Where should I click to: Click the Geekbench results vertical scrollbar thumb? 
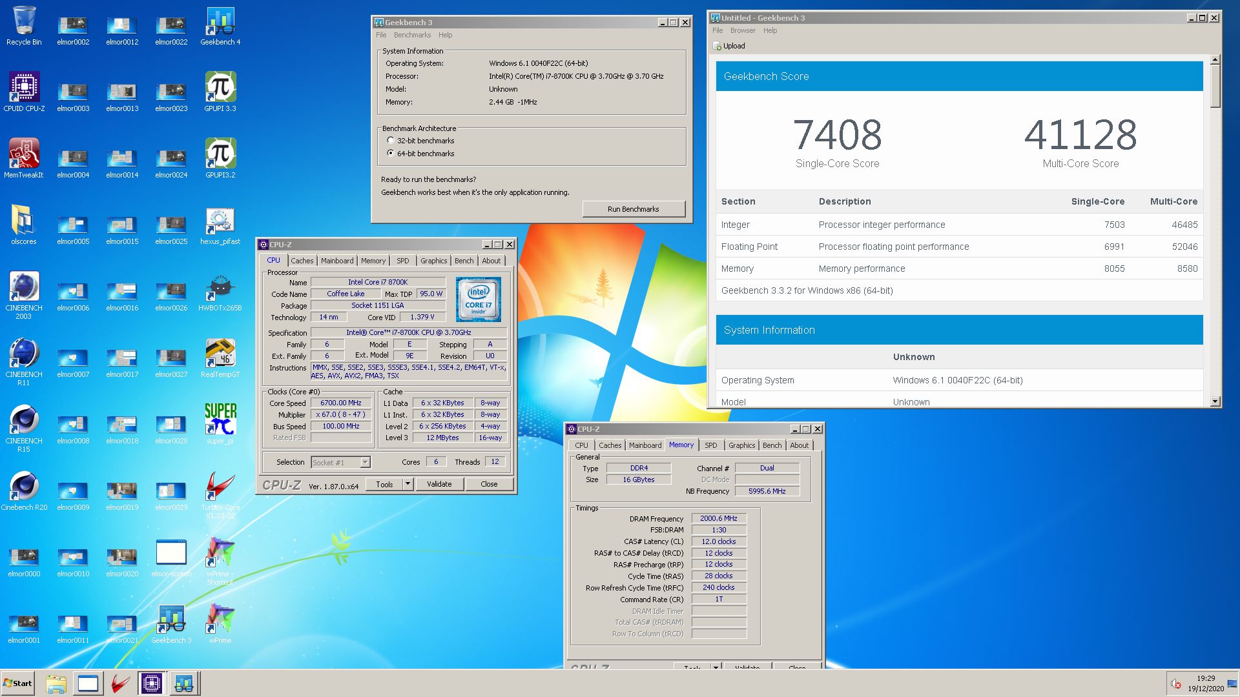1215,85
